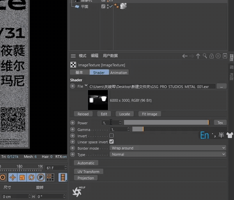The image size is (234, 200).
Task: Go forward with the right arrow icon
Action: (191, 56)
